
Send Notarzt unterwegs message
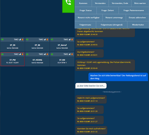pyautogui.click(x=114, y=18)
